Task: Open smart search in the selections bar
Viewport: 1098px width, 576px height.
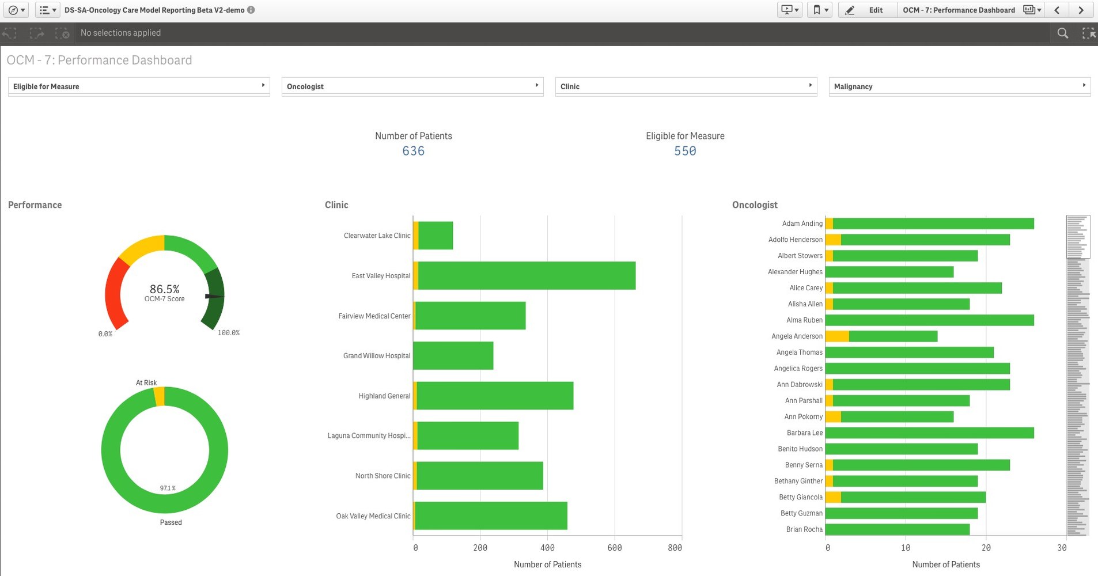Action: click(1062, 33)
